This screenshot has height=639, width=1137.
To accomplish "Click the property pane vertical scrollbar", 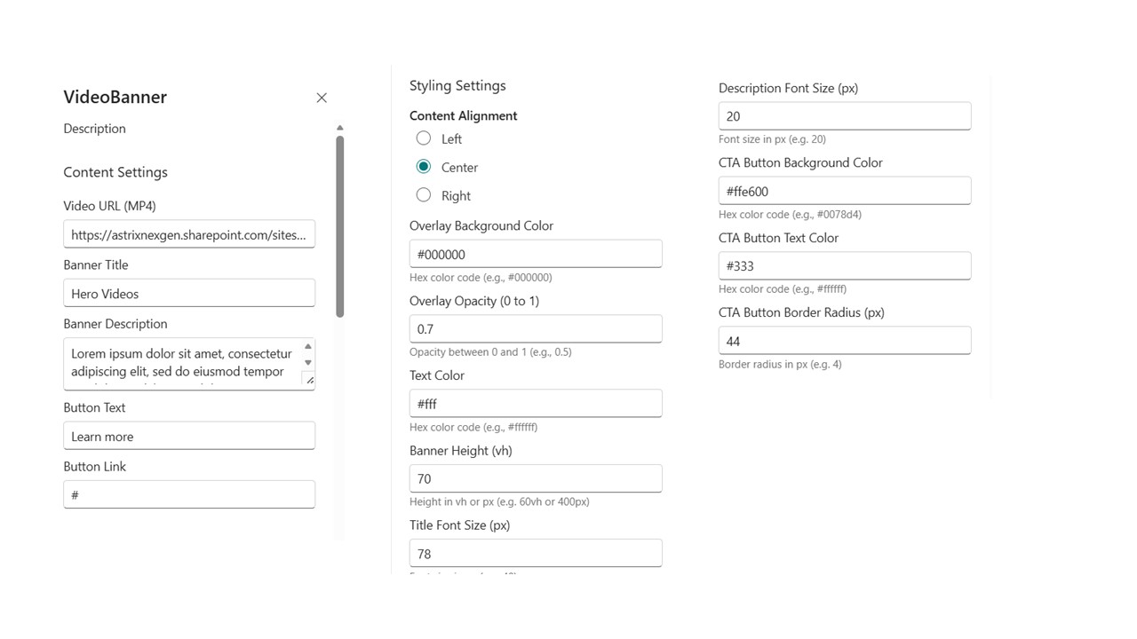I will [340, 226].
